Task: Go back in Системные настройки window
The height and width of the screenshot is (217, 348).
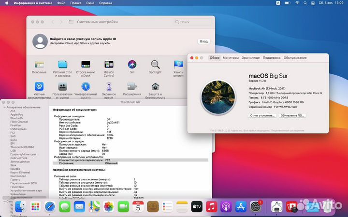Action: click(x=53, y=22)
